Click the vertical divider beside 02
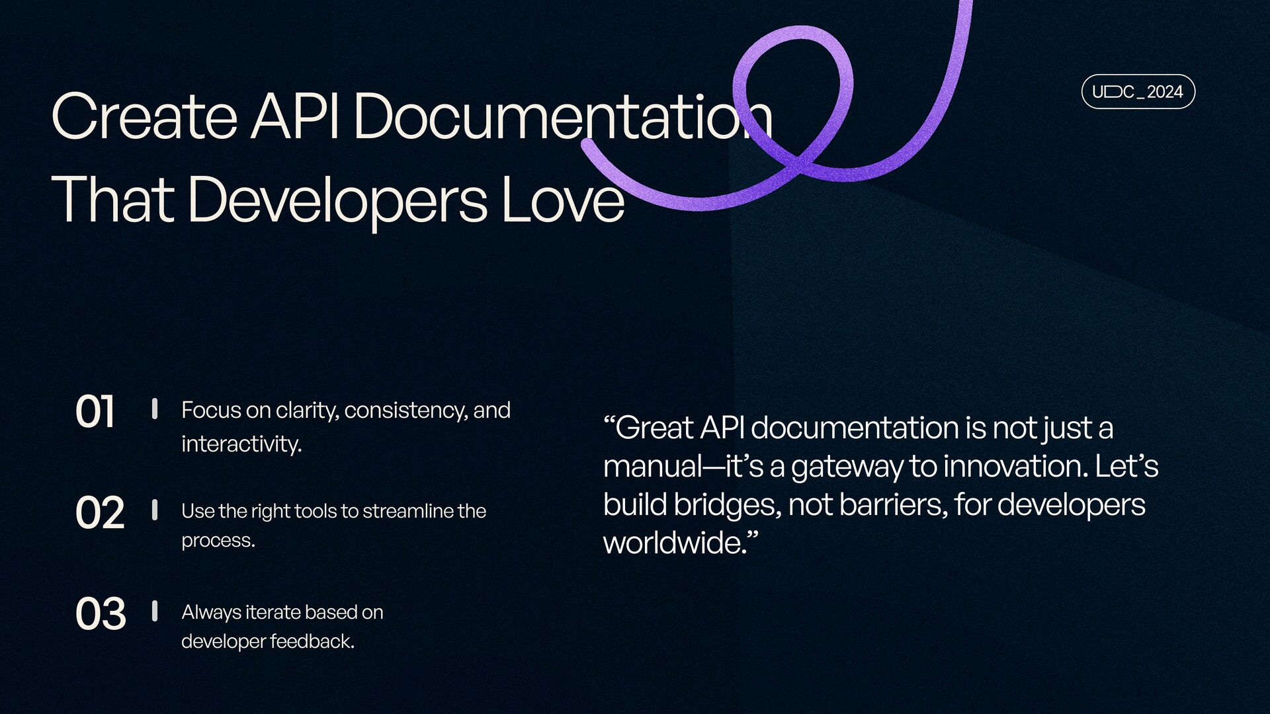The image size is (1270, 714). (x=155, y=510)
